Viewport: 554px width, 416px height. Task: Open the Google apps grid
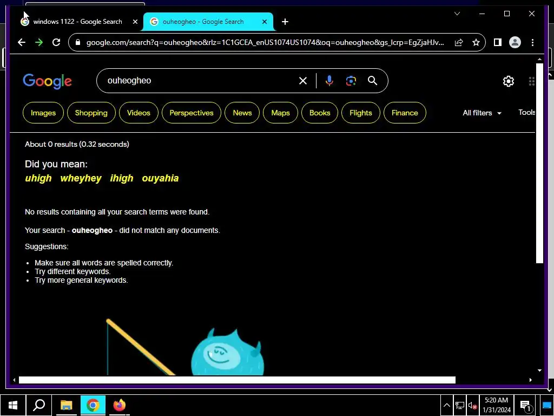coord(531,81)
